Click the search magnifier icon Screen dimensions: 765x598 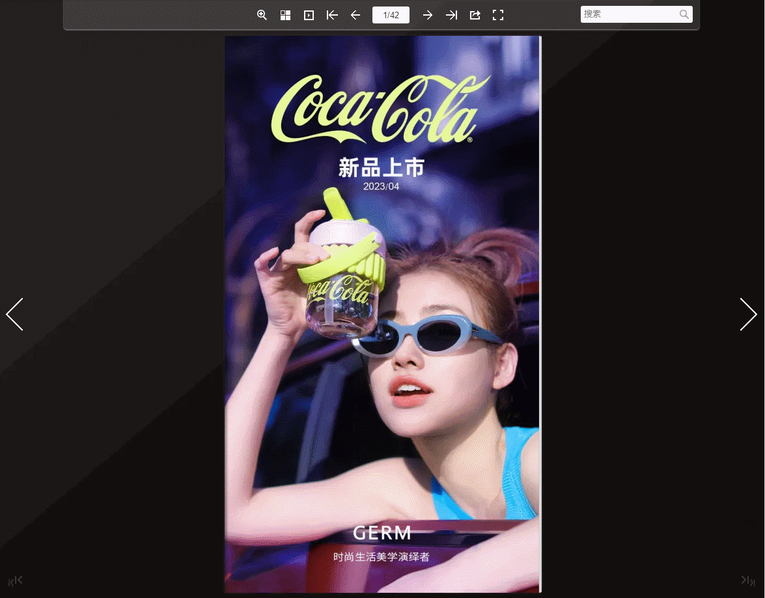pyautogui.click(x=684, y=14)
